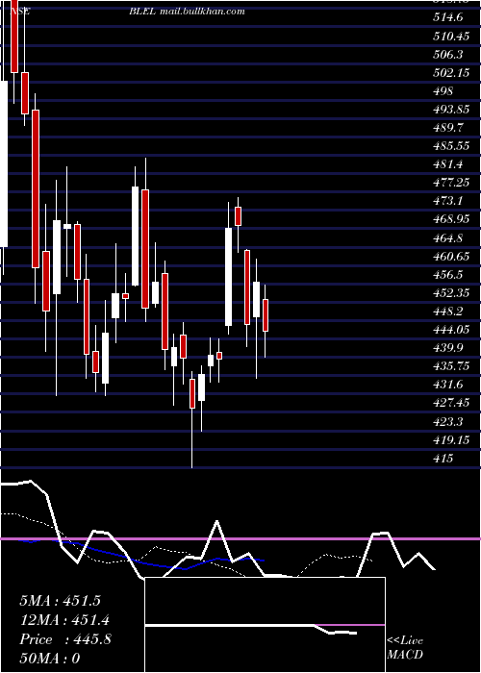Pick the 493.85 price axis value
The width and height of the screenshot is (481, 673).
pyautogui.click(x=451, y=110)
